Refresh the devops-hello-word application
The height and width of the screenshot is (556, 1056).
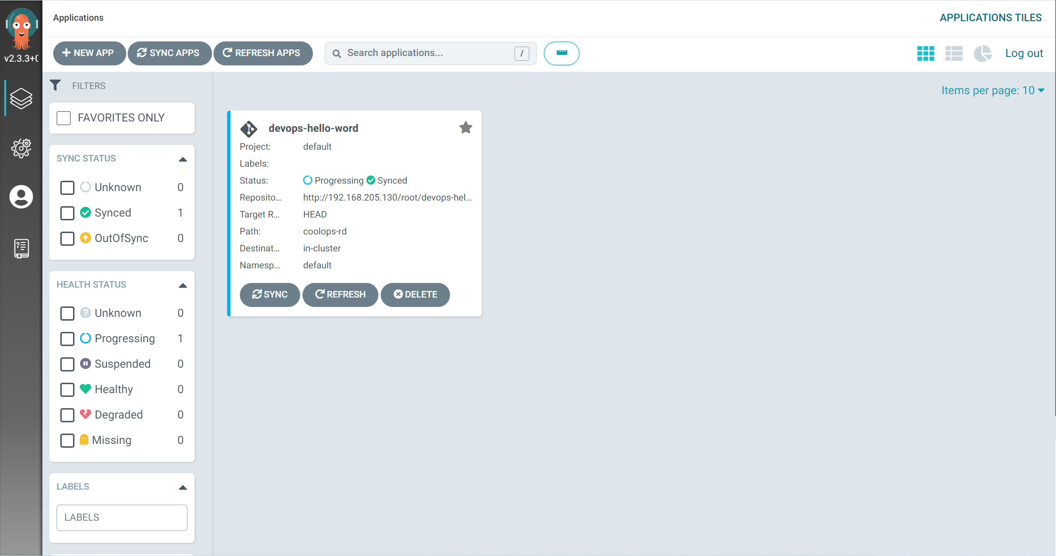(x=340, y=295)
